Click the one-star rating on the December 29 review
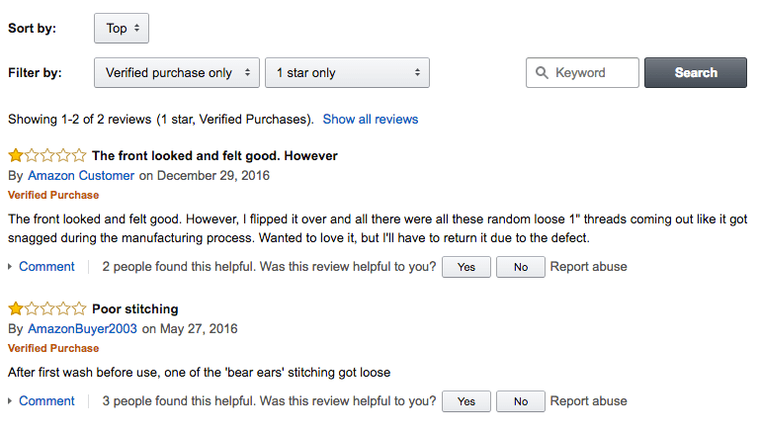Image resolution: width=760 pixels, height=434 pixels. tap(46, 155)
